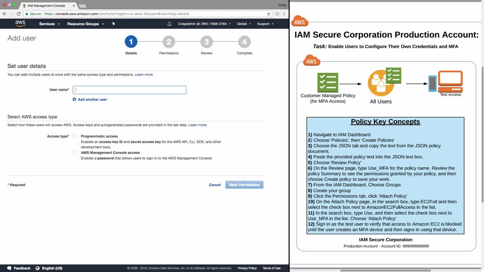Click the secure lock icon in address bar
The height and width of the screenshot is (272, 484).
(x=27, y=14)
